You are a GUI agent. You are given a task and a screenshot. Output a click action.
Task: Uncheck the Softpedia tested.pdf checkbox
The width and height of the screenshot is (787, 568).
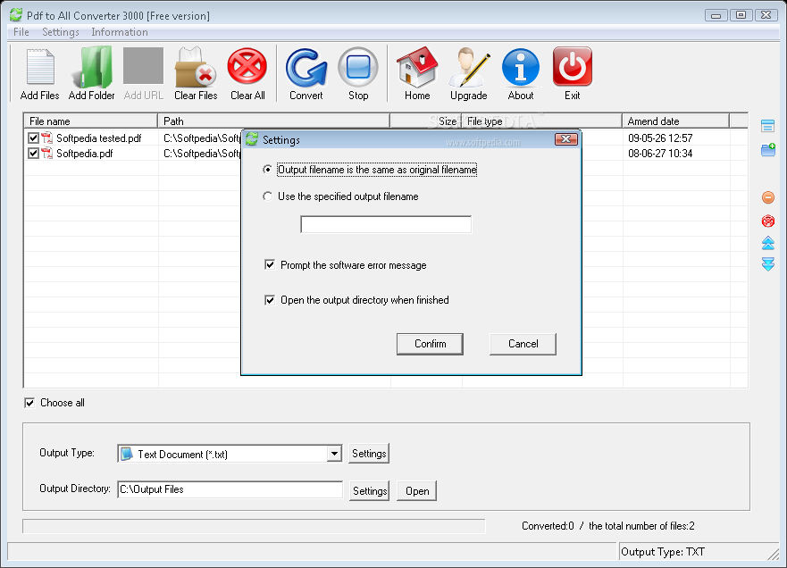[x=34, y=138]
